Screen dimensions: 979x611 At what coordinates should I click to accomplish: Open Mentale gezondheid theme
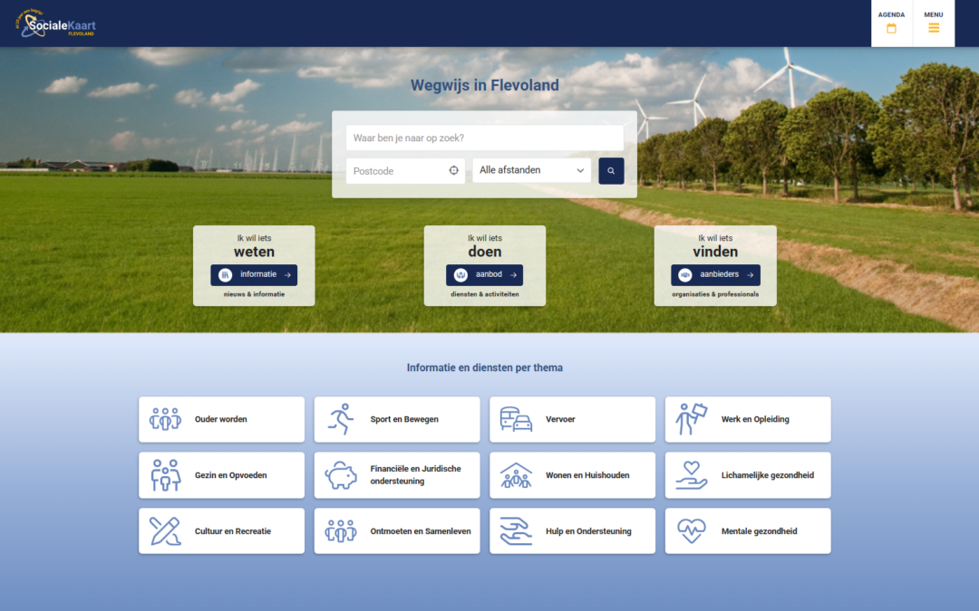coord(748,531)
